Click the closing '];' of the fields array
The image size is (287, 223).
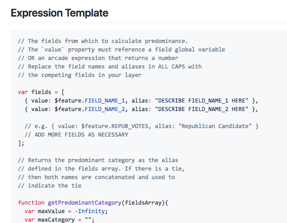coord(21,143)
